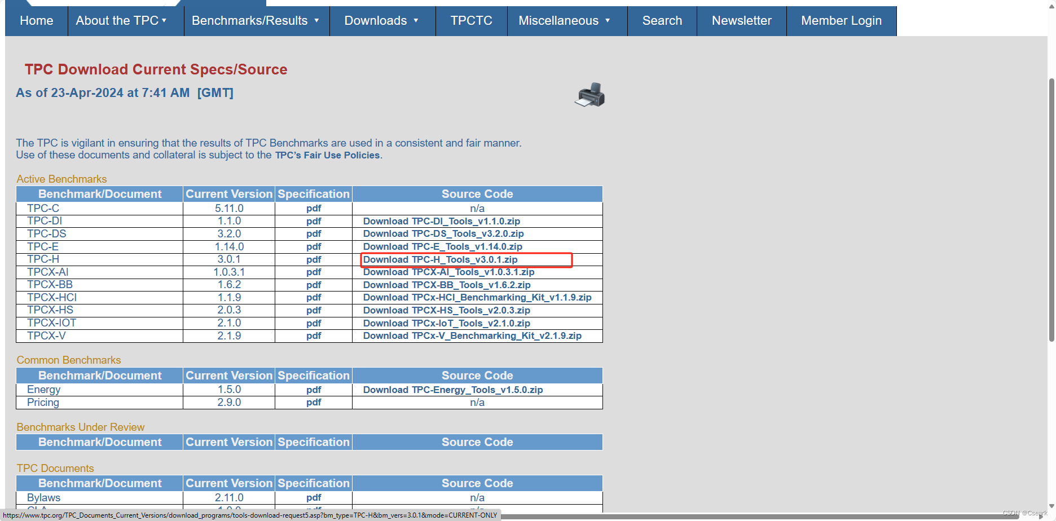This screenshot has height=521, width=1056.
Task: Click Member Login in the navigation bar
Action: tap(841, 20)
